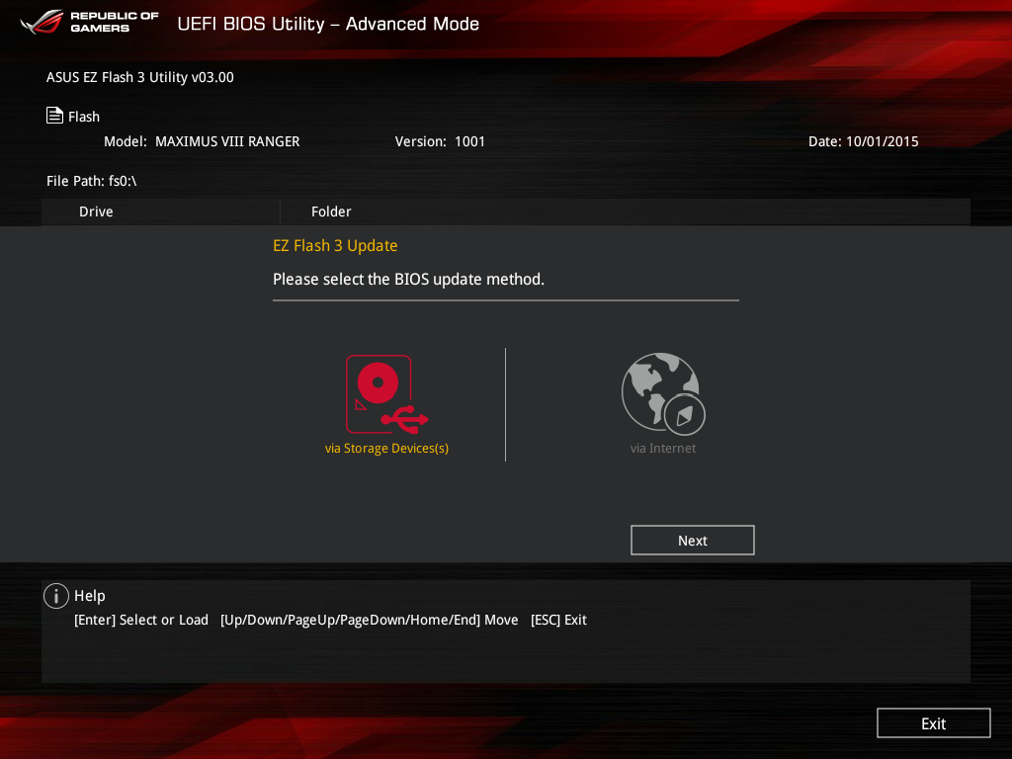Image resolution: width=1012 pixels, height=759 pixels.
Task: Click the '[Enter] Select or Load' hint
Action: (141, 620)
